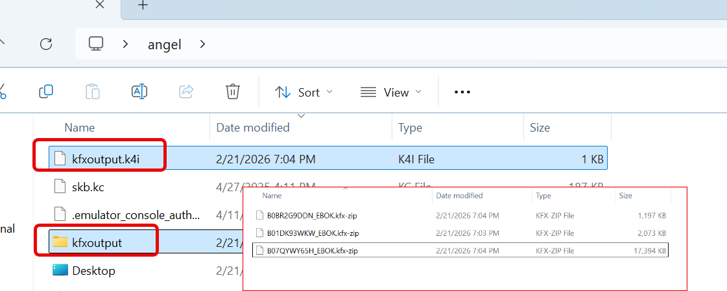Viewport: 727px width, 291px height.
Task: Open the Sort dropdown
Action: (304, 92)
